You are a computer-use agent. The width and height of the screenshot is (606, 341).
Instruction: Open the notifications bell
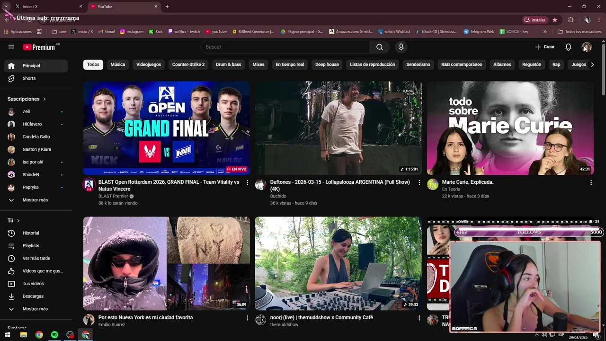click(568, 47)
